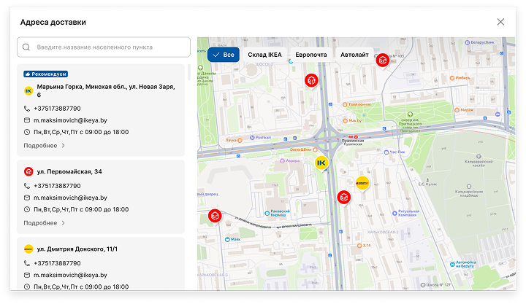
Task: Filter map by 'Склад IKEA'
Action: tap(264, 55)
